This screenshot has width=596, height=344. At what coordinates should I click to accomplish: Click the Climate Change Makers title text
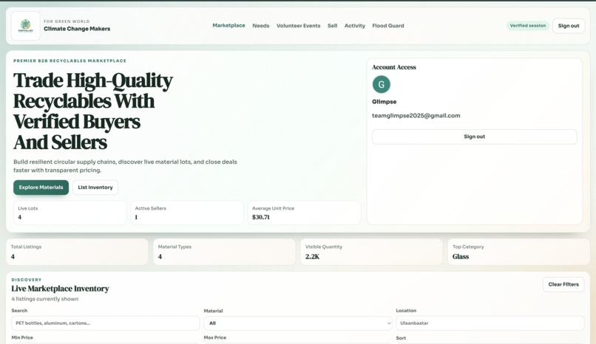(77, 29)
